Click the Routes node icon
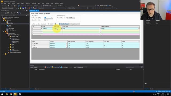Screen dimensions: 171x96 pos(7,27)
